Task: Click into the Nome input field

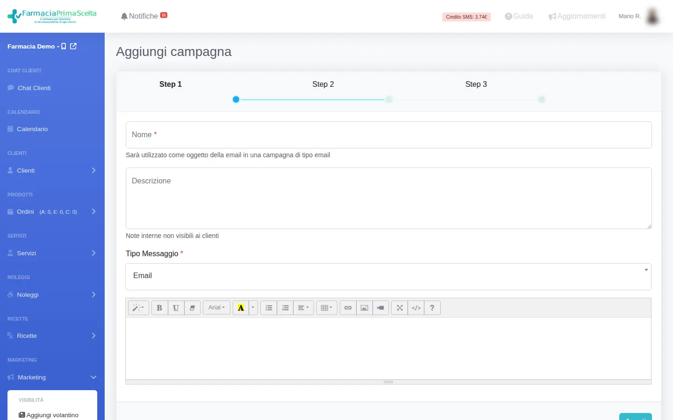Action: [388, 135]
